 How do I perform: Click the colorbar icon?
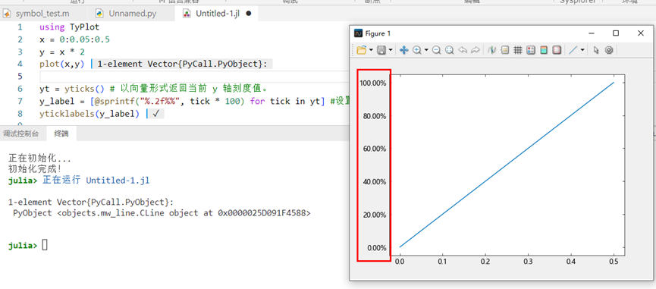544,50
